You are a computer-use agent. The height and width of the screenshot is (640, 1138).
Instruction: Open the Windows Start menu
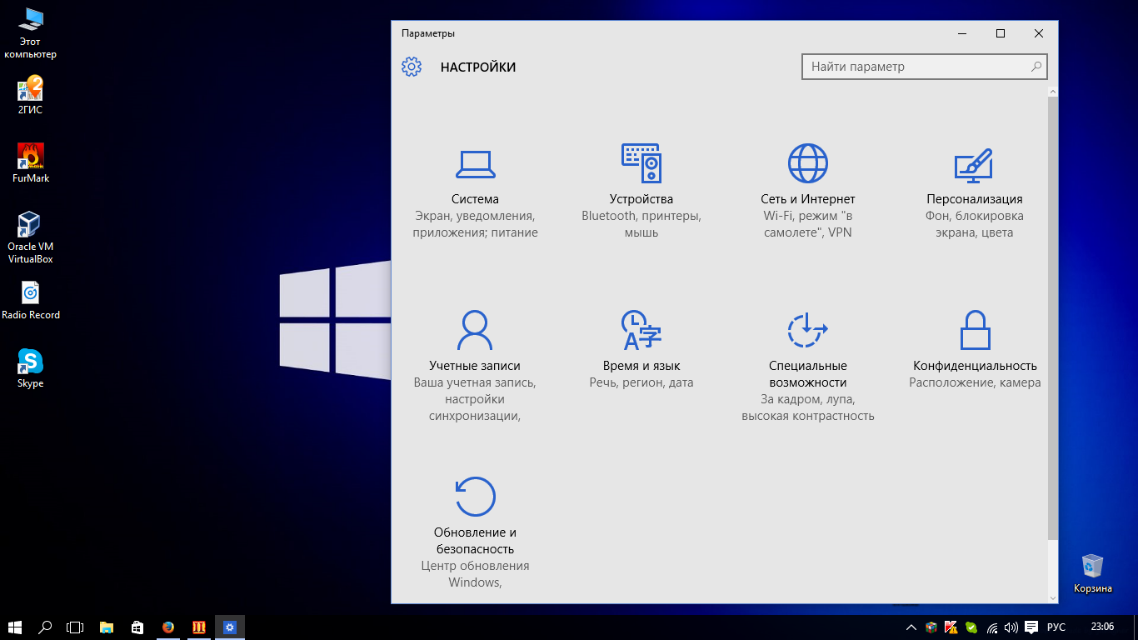[x=15, y=627]
